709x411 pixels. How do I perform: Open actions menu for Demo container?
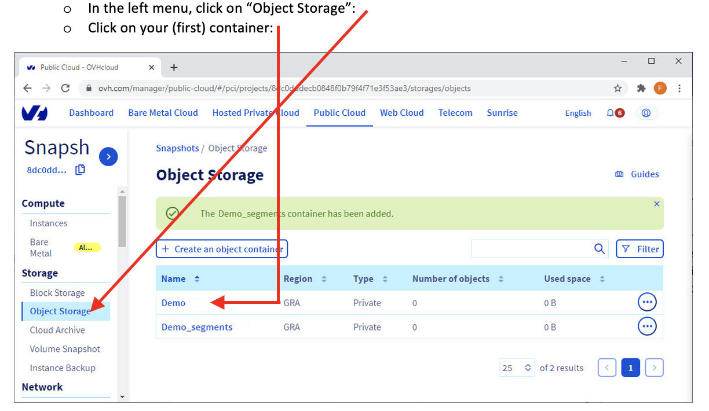point(647,302)
